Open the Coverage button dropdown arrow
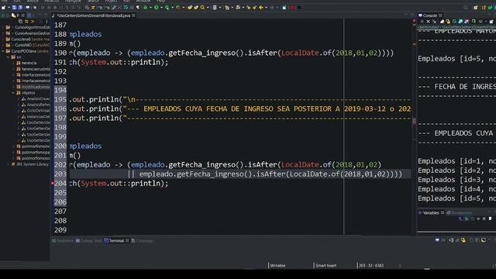The width and height of the screenshot is (496, 279). pos(172,7)
